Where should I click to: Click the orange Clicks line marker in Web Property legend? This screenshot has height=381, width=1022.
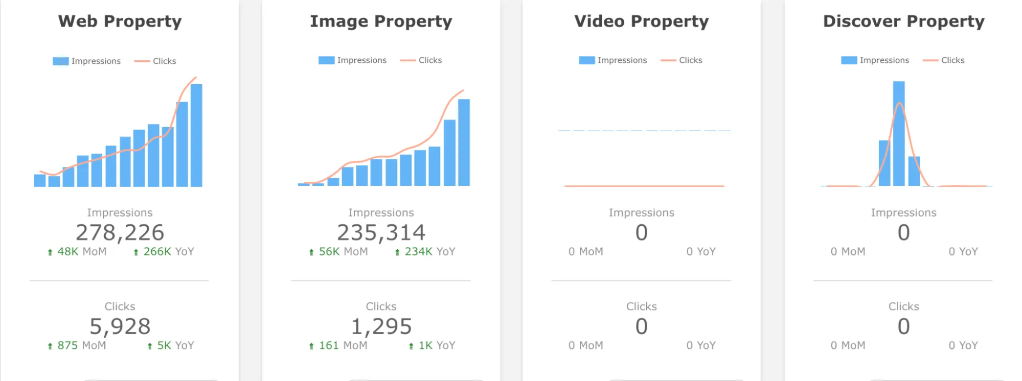coord(142,61)
